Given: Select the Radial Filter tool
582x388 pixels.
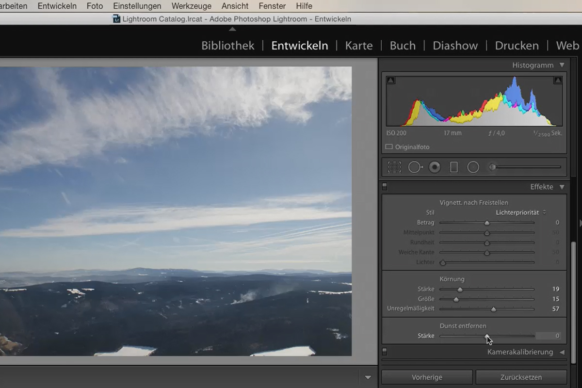Looking at the screenshot, I should pos(473,167).
